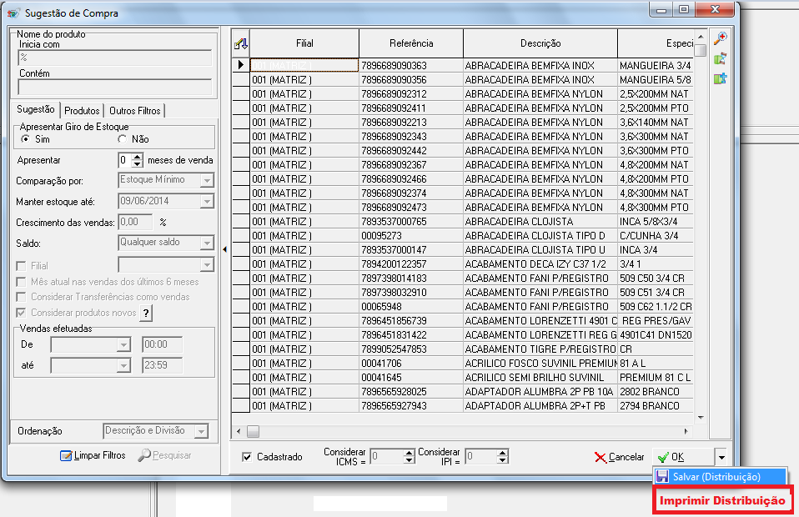Toggle Considerar Transferências como vendas
Image resolution: width=799 pixels, height=517 pixels.
pyautogui.click(x=21, y=297)
